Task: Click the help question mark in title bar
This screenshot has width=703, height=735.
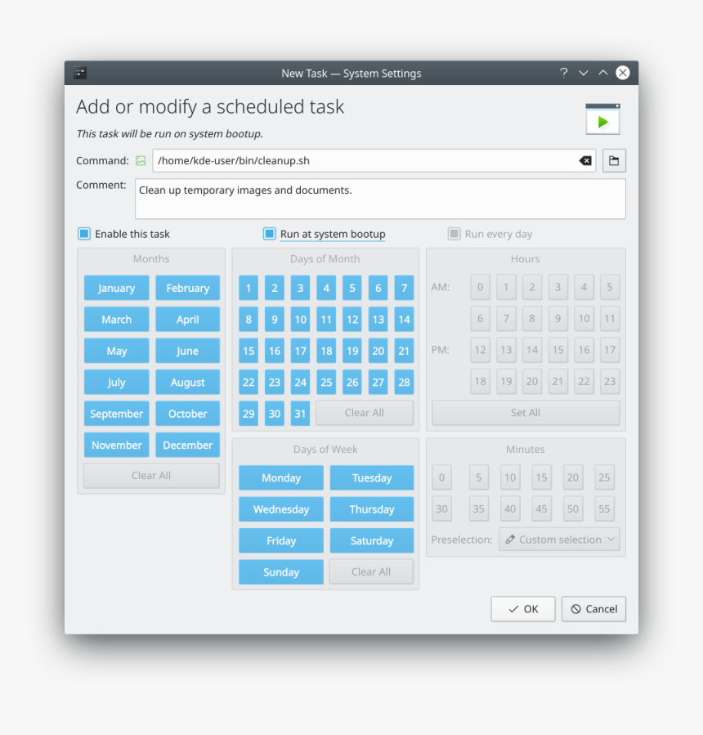Action: [564, 73]
